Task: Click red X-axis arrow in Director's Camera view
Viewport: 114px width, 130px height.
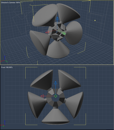Action: coord(47,32)
